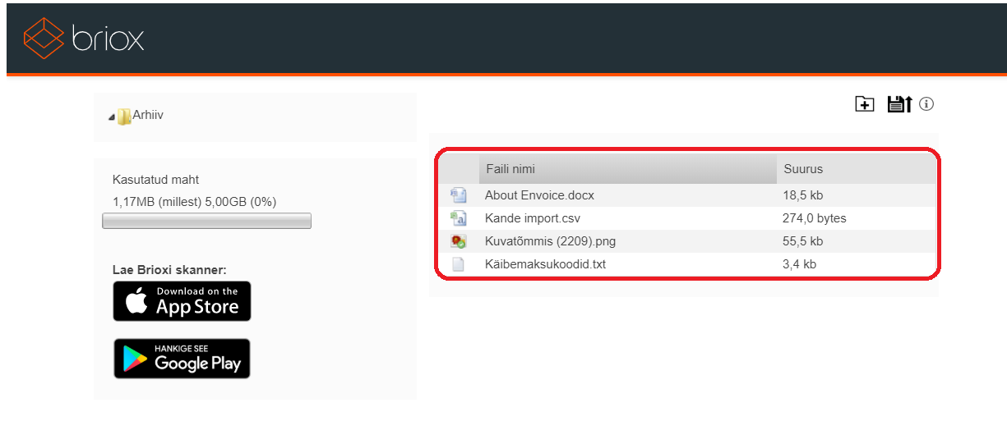Click the text file icon for Käibemaksukoodid.txt
This screenshot has height=421, width=1007.
458,264
